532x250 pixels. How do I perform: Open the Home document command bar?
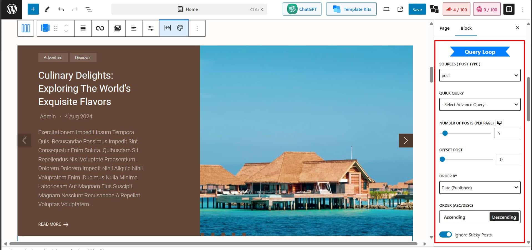(x=189, y=9)
